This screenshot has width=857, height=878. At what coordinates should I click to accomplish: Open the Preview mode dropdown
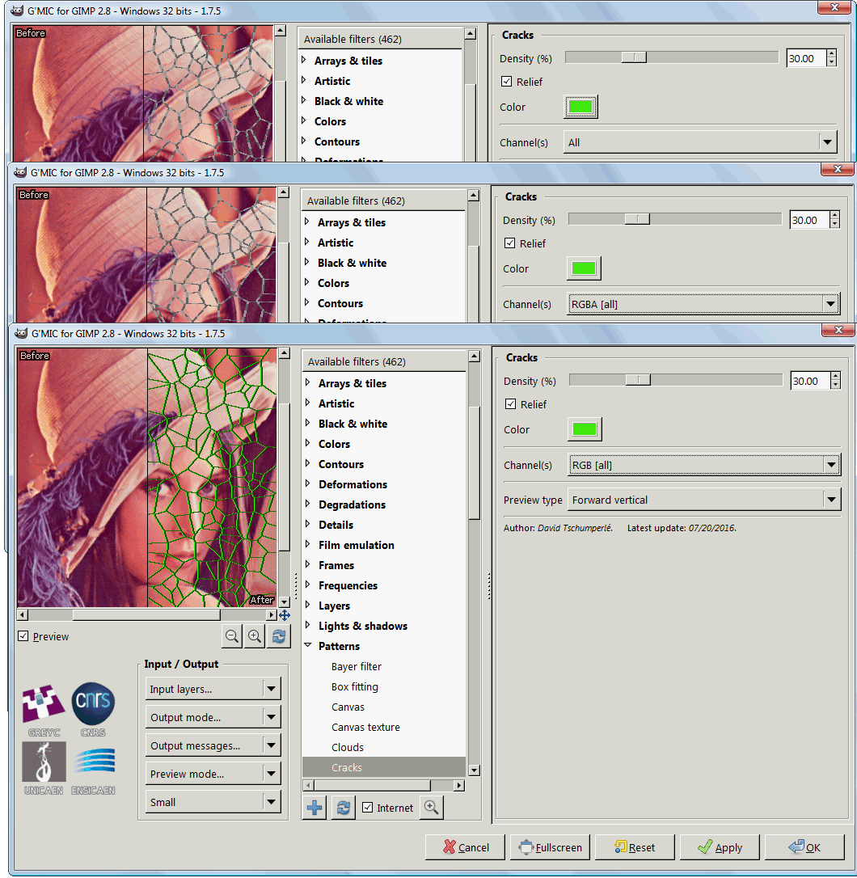point(213,774)
